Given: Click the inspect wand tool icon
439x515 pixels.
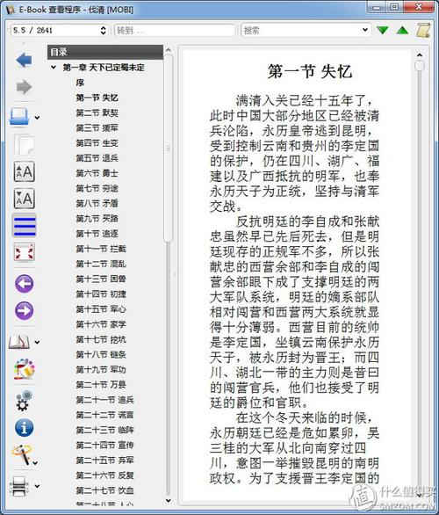Looking at the screenshot, I should pyautogui.click(x=22, y=454).
